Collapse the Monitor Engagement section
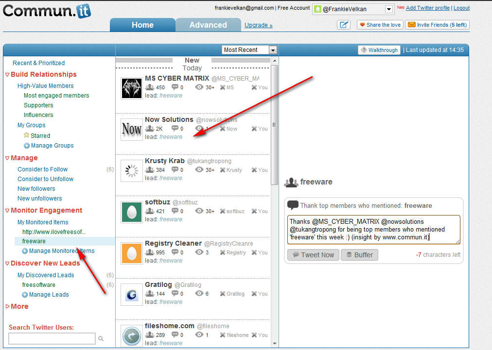 tap(7, 211)
